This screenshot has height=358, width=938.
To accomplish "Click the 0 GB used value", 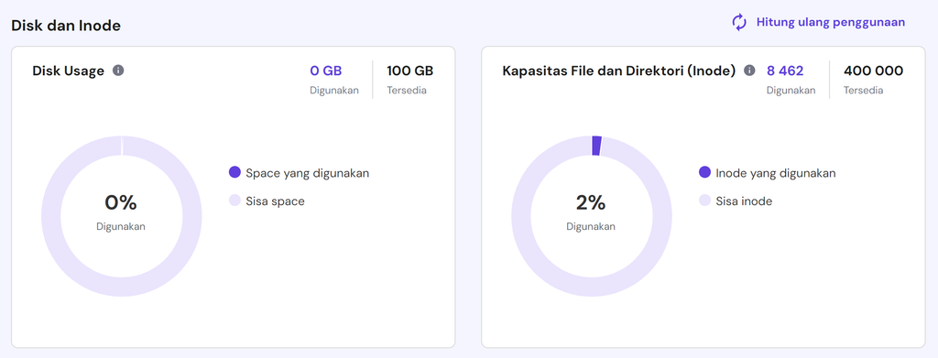I will pyautogui.click(x=325, y=71).
